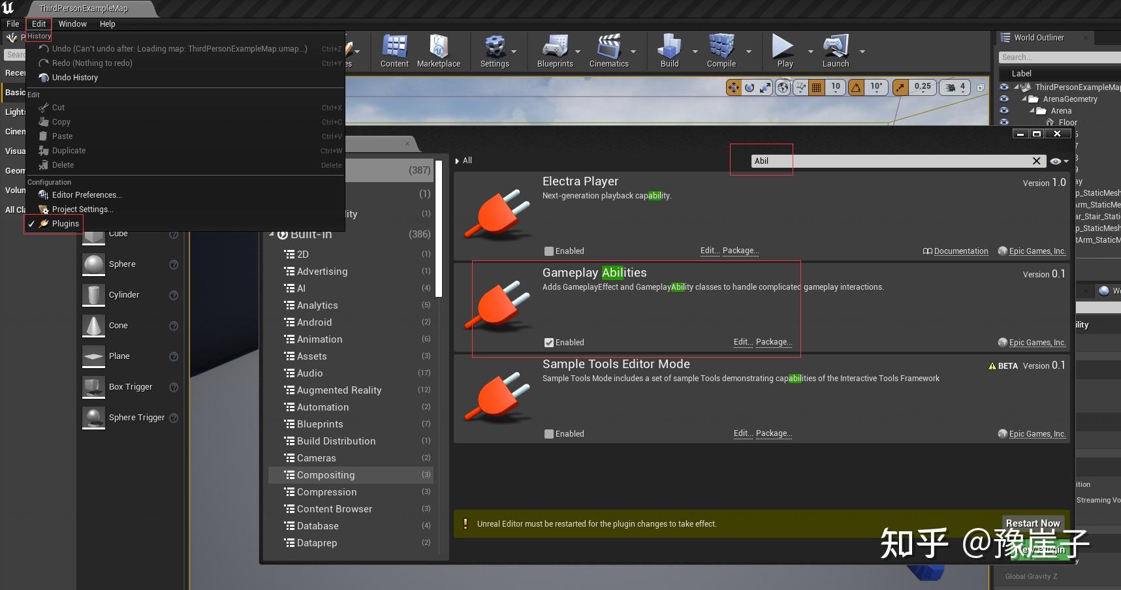This screenshot has width=1121, height=590.
Task: Open the Window menu
Action: click(72, 24)
